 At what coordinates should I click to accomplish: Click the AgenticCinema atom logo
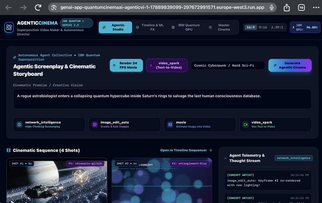9,27
